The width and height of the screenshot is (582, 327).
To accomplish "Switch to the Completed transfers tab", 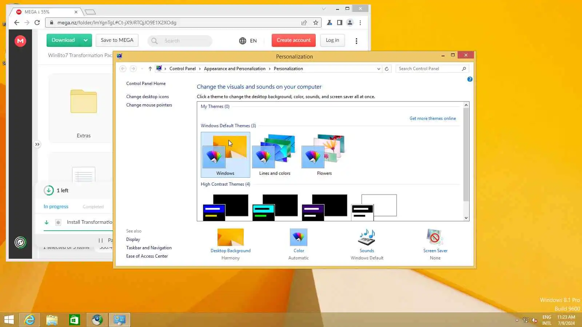I will (93, 207).
